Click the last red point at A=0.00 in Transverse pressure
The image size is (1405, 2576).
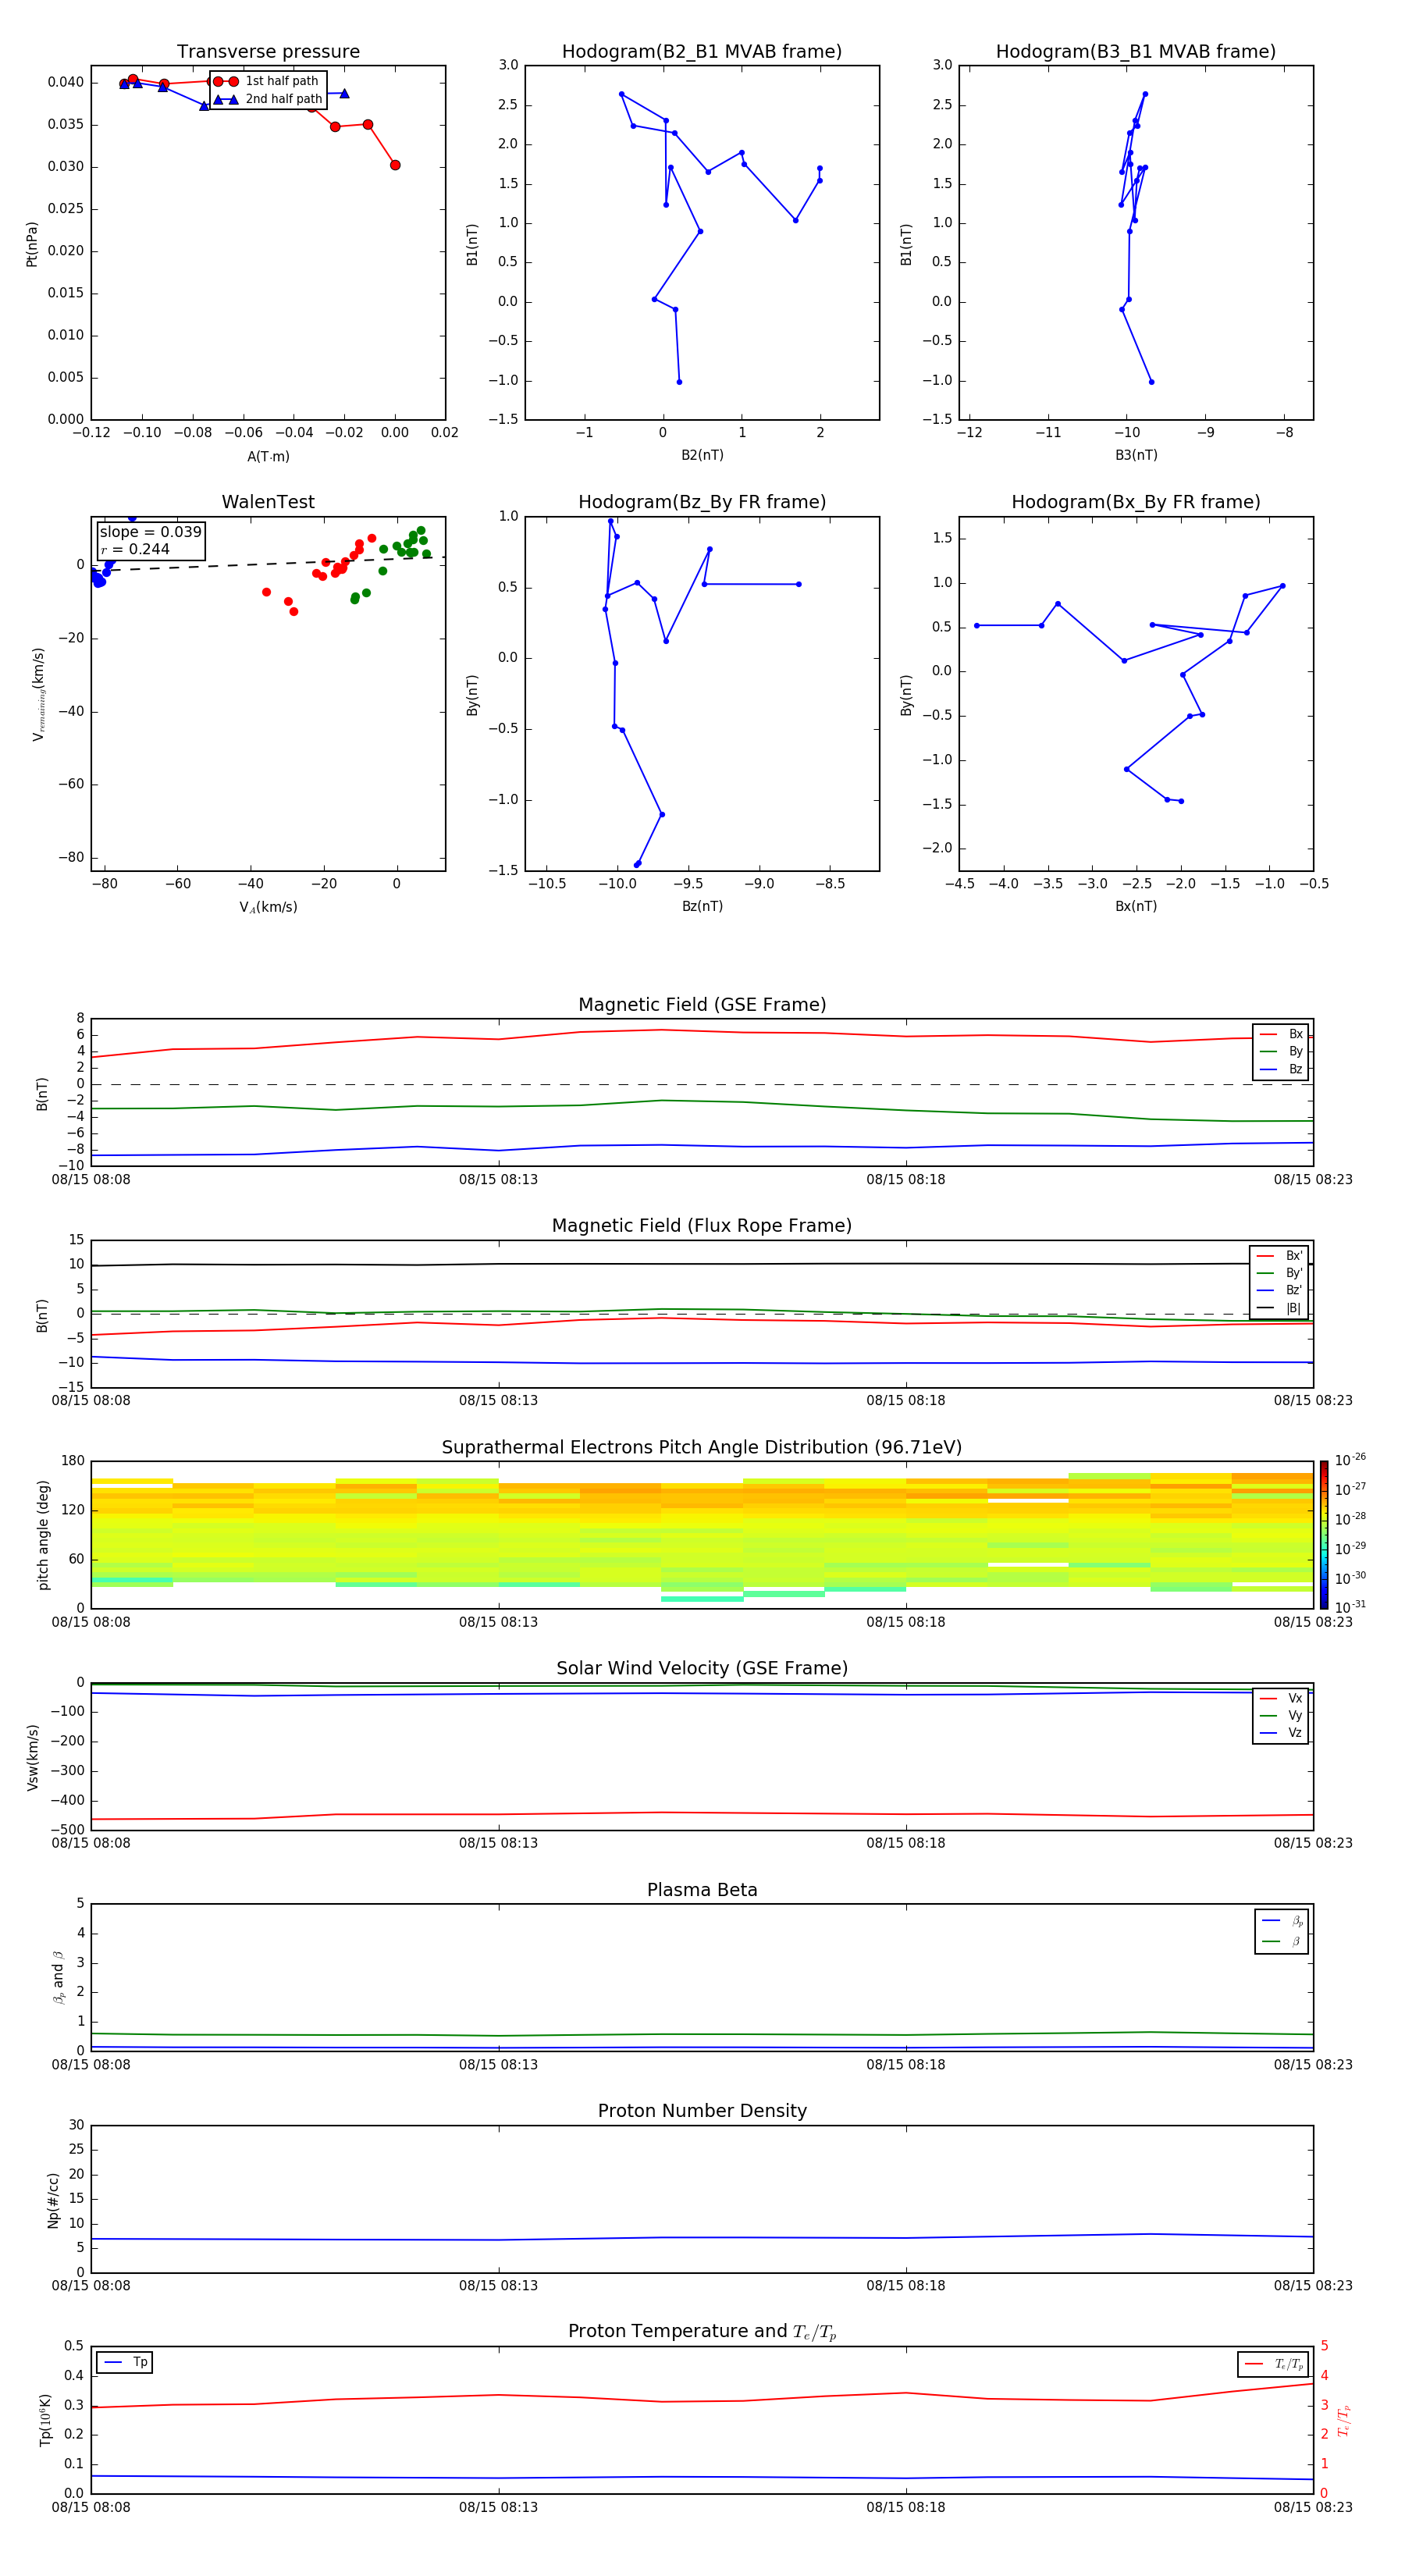[395, 165]
